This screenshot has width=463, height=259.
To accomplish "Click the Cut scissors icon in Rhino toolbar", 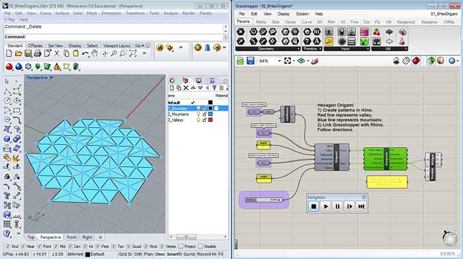I will point(57,54).
